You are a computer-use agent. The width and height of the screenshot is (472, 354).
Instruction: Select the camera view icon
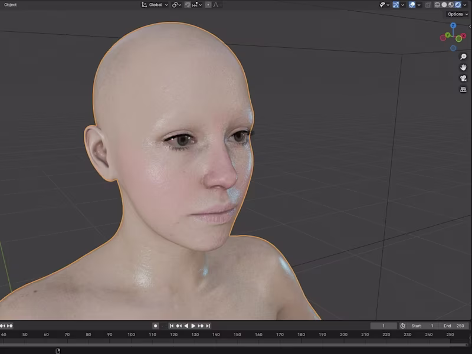pos(463,78)
